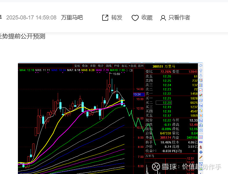The image size is (228, 174).
Task: Click the MA6: 10.24 legend label
Action: [x=58, y=70]
